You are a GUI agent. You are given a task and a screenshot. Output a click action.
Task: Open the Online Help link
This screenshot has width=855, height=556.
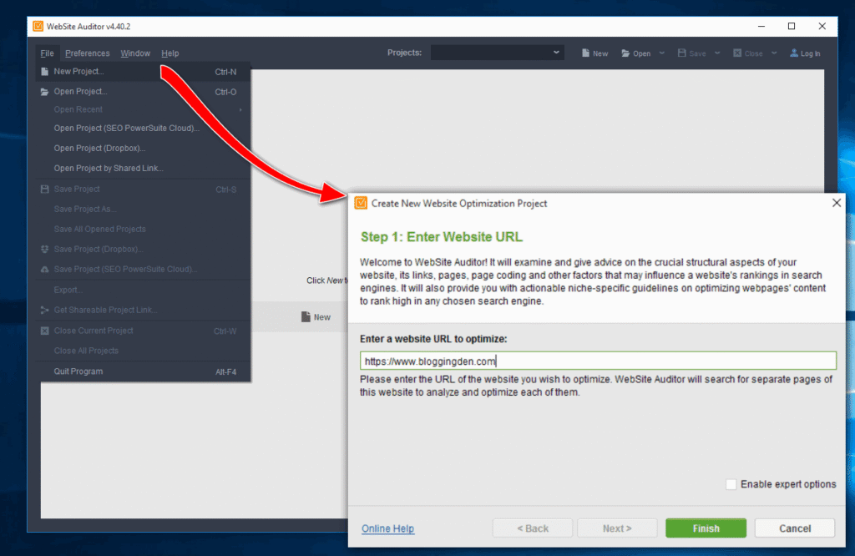tap(387, 528)
